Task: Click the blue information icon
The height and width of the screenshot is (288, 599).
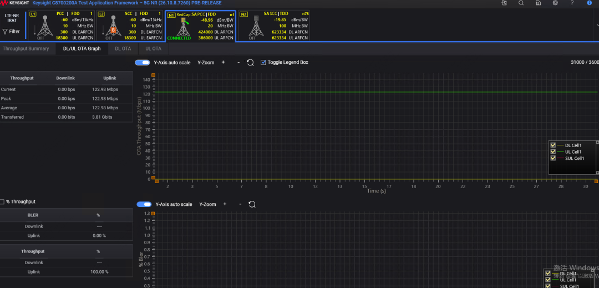Action: pyautogui.click(x=590, y=3)
